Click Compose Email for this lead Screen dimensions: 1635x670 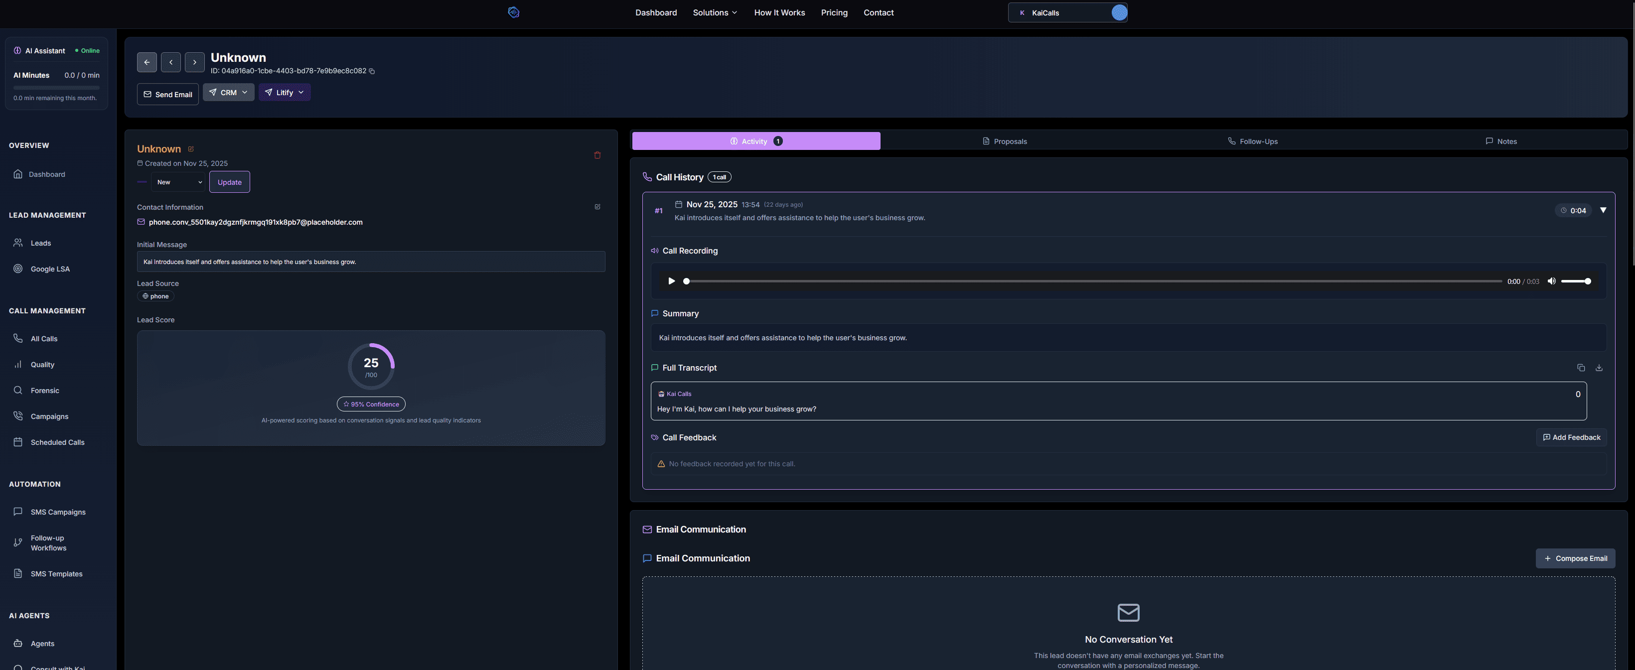1575,558
